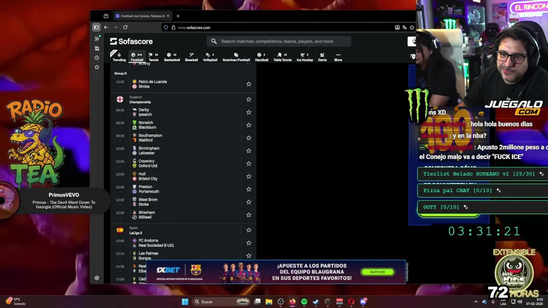The height and width of the screenshot is (308, 548).
Task: Select the Darts sports tab
Action: pyautogui.click(x=322, y=57)
